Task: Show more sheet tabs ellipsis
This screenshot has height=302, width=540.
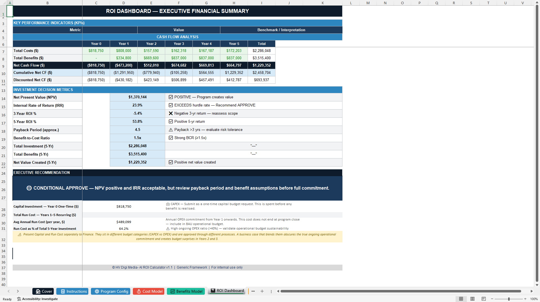Action: tap(253, 291)
